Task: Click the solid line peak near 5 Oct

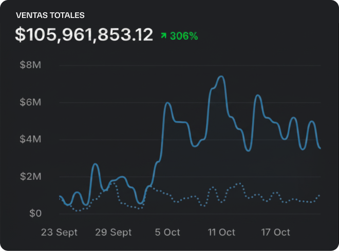Action: [167, 103]
